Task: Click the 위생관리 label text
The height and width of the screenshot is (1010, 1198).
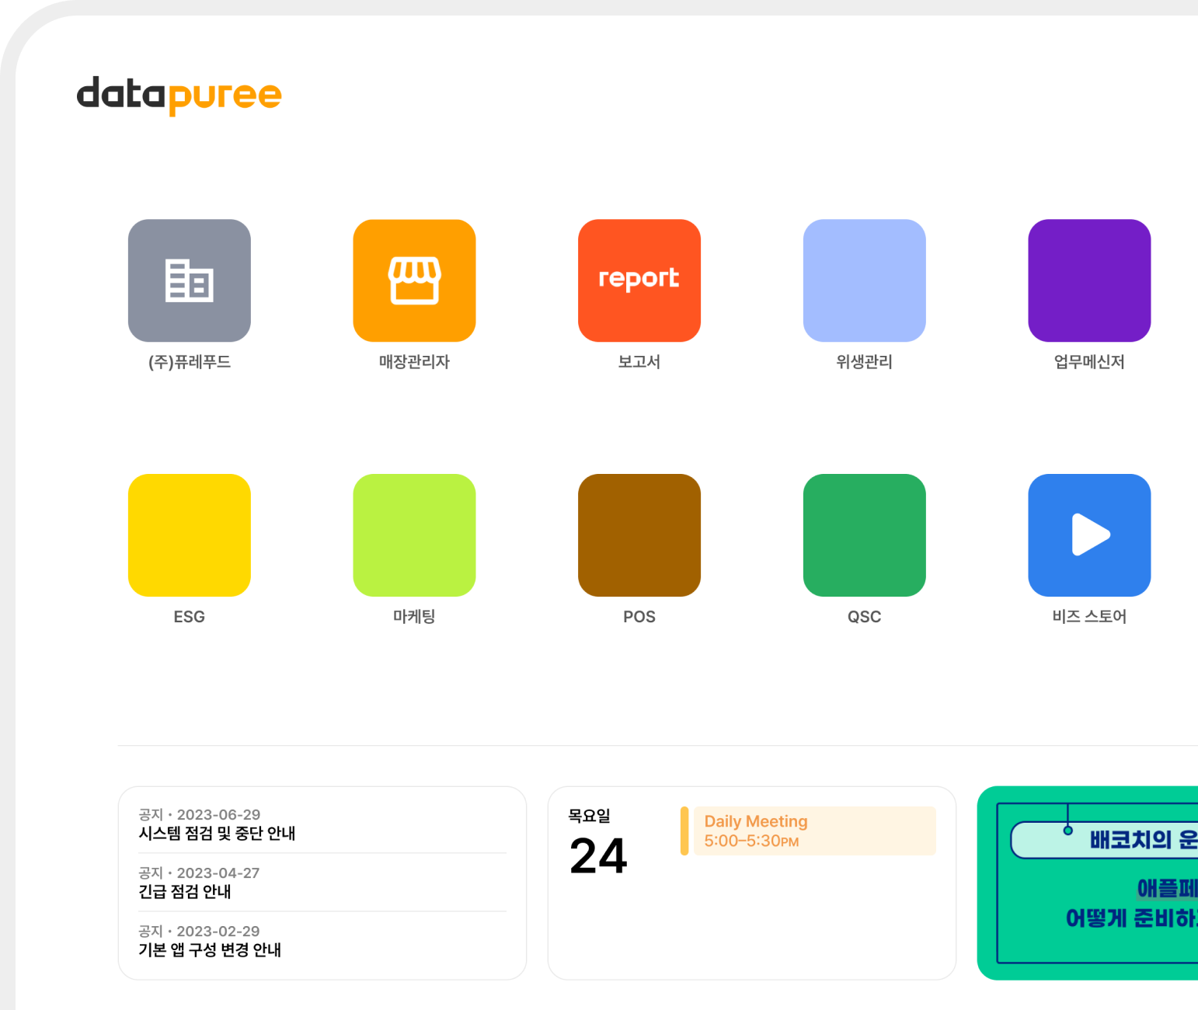Action: tap(865, 362)
